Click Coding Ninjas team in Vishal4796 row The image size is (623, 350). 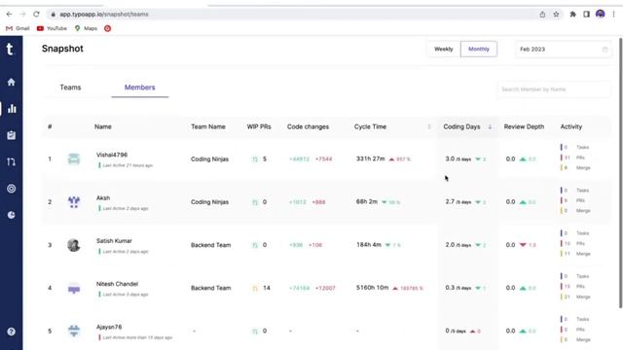click(210, 159)
